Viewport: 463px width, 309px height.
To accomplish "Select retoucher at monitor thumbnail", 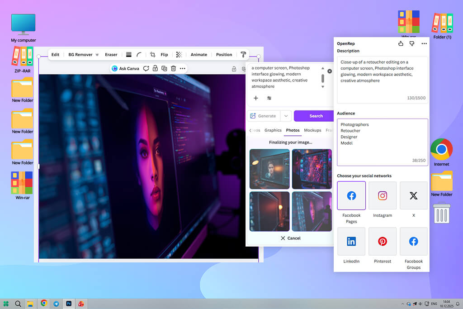I will pyautogui.click(x=269, y=169).
